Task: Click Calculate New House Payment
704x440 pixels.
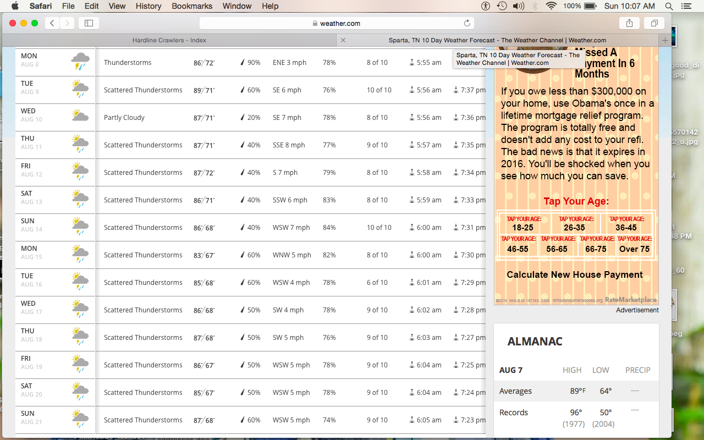Action: coord(574,274)
